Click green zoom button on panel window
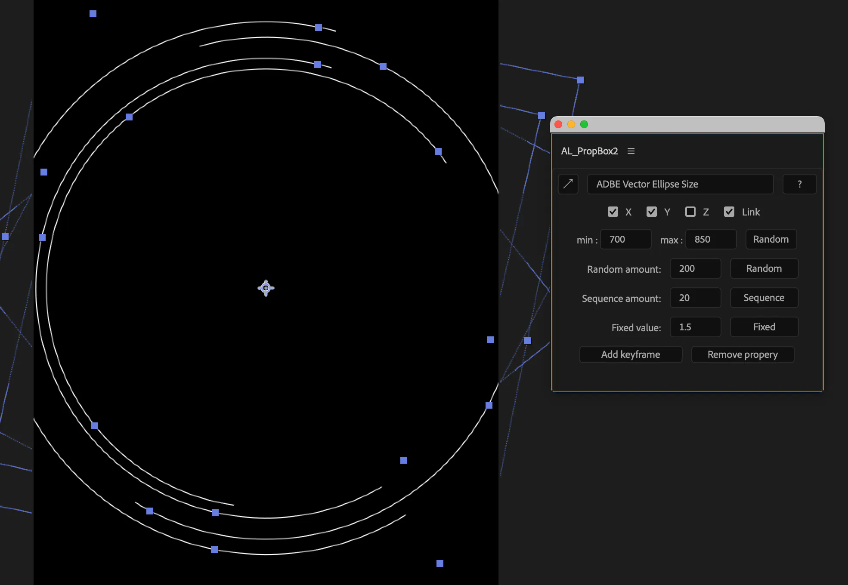 (584, 124)
